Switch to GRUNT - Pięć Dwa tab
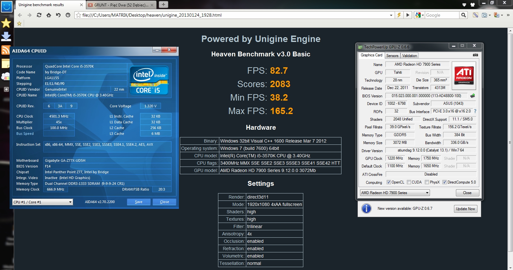Viewport: 513px width, 270px height. 121,5
